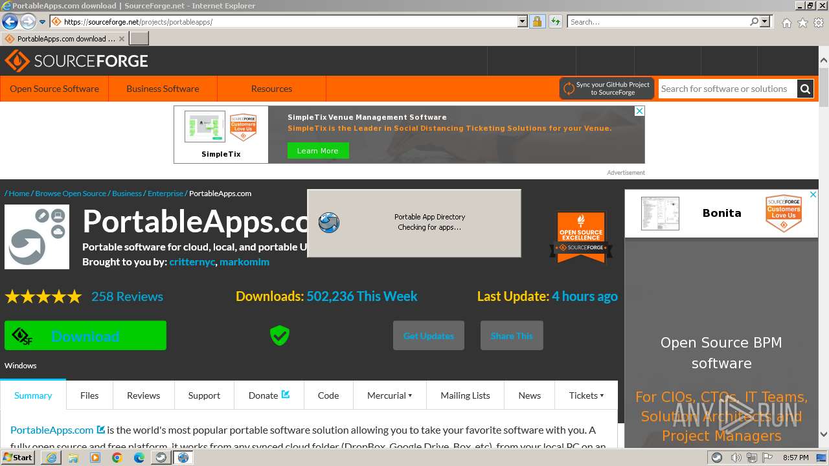Open Internet Explorer from taskbar
This screenshot has height=466, width=829.
(51, 458)
